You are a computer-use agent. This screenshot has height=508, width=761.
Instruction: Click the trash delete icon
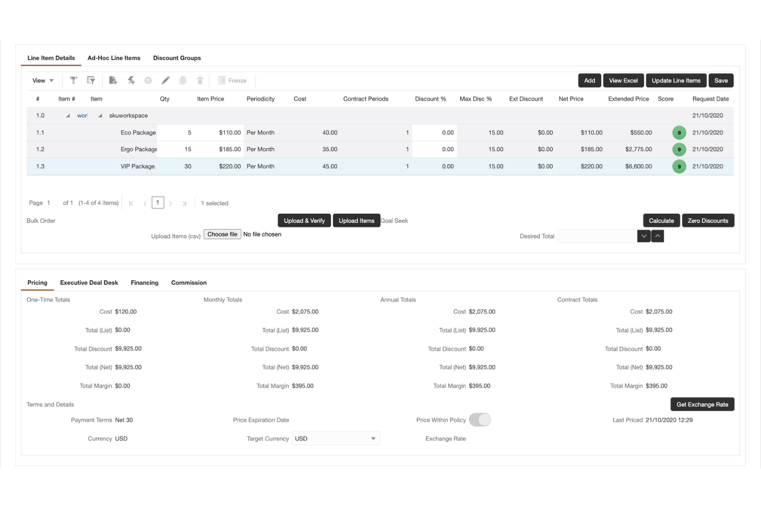coord(200,80)
